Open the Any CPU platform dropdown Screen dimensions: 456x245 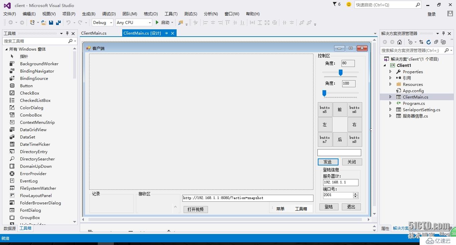click(149, 23)
